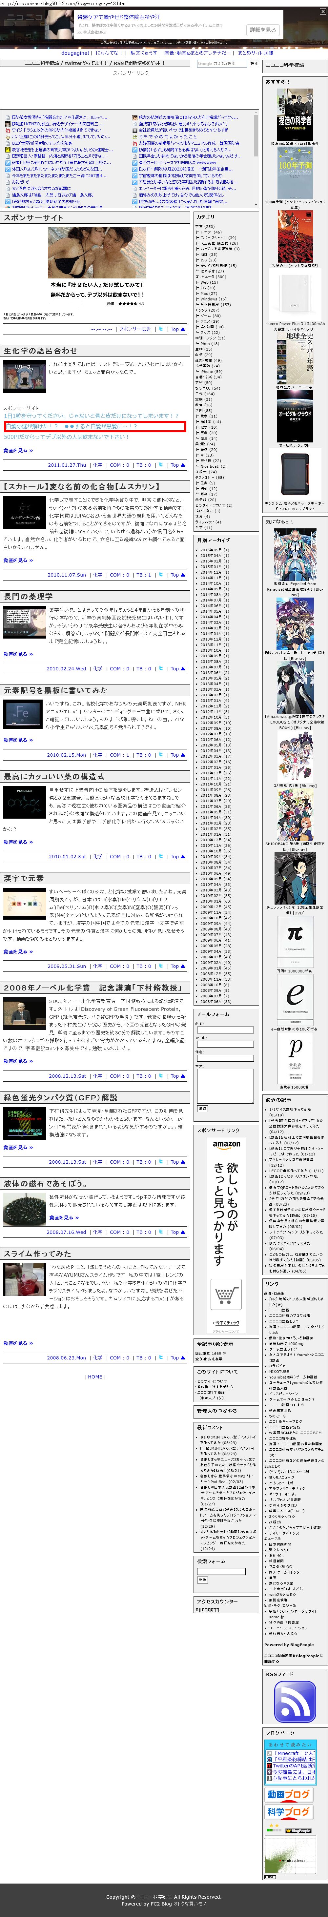The width and height of the screenshot is (328, 1917).
Task: Focus the 名前 field in メールフォーム
Action: [225, 1030]
